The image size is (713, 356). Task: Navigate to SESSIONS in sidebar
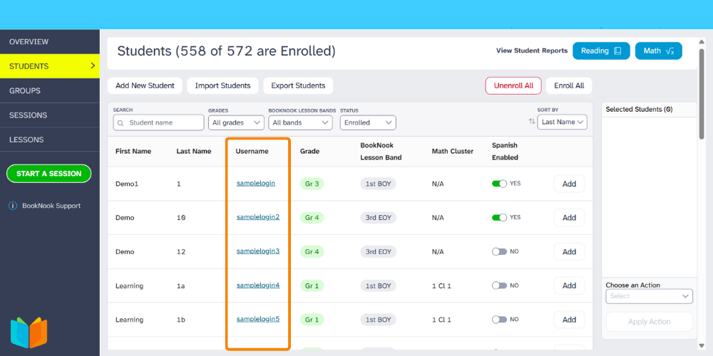(50, 115)
